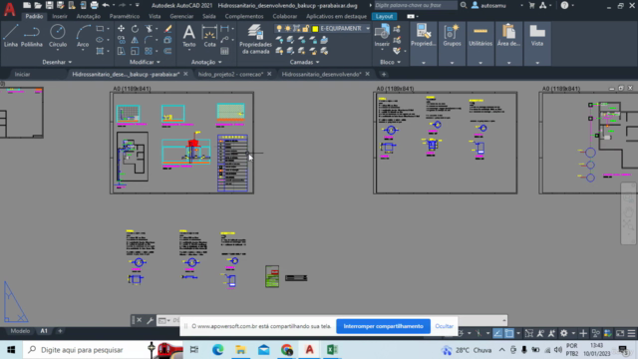Open Excel from the taskbar
This screenshot has width=638, height=359.
point(332,350)
